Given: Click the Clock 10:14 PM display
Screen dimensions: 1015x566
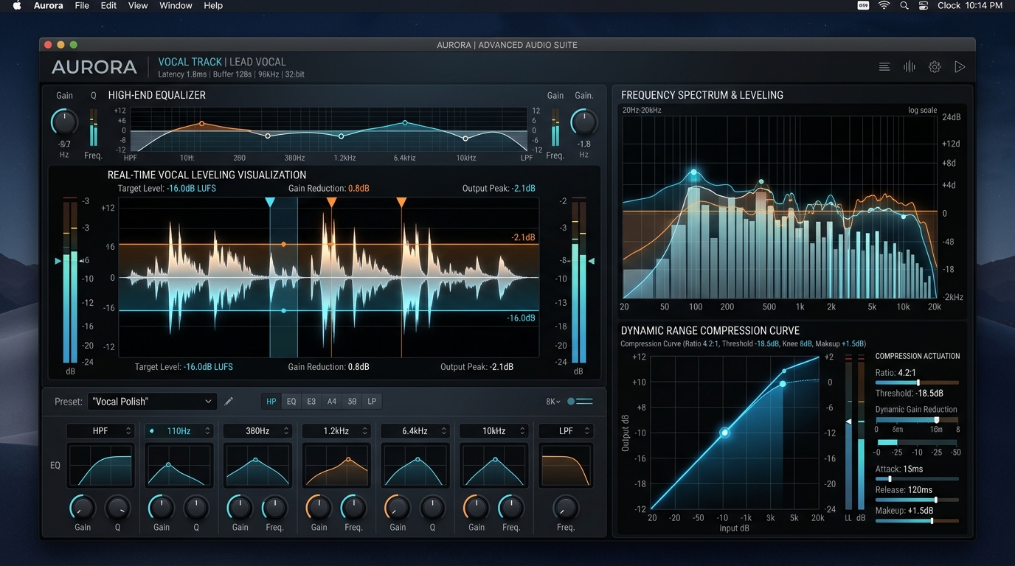Looking at the screenshot, I should [970, 5].
